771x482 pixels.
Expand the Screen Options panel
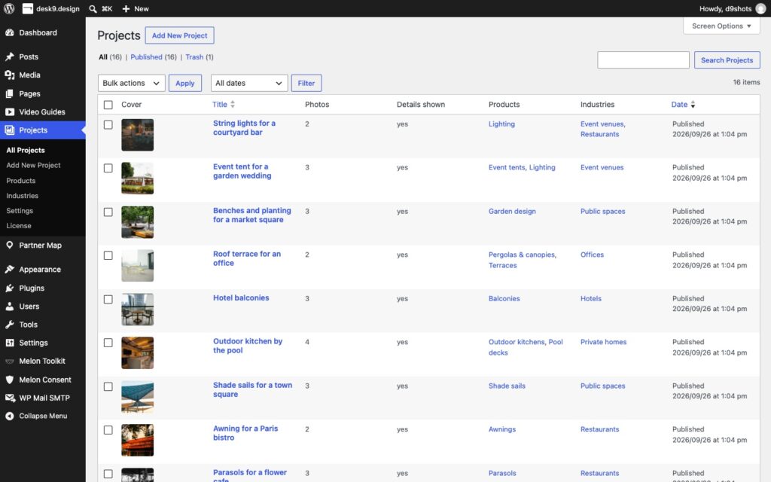[x=721, y=26]
